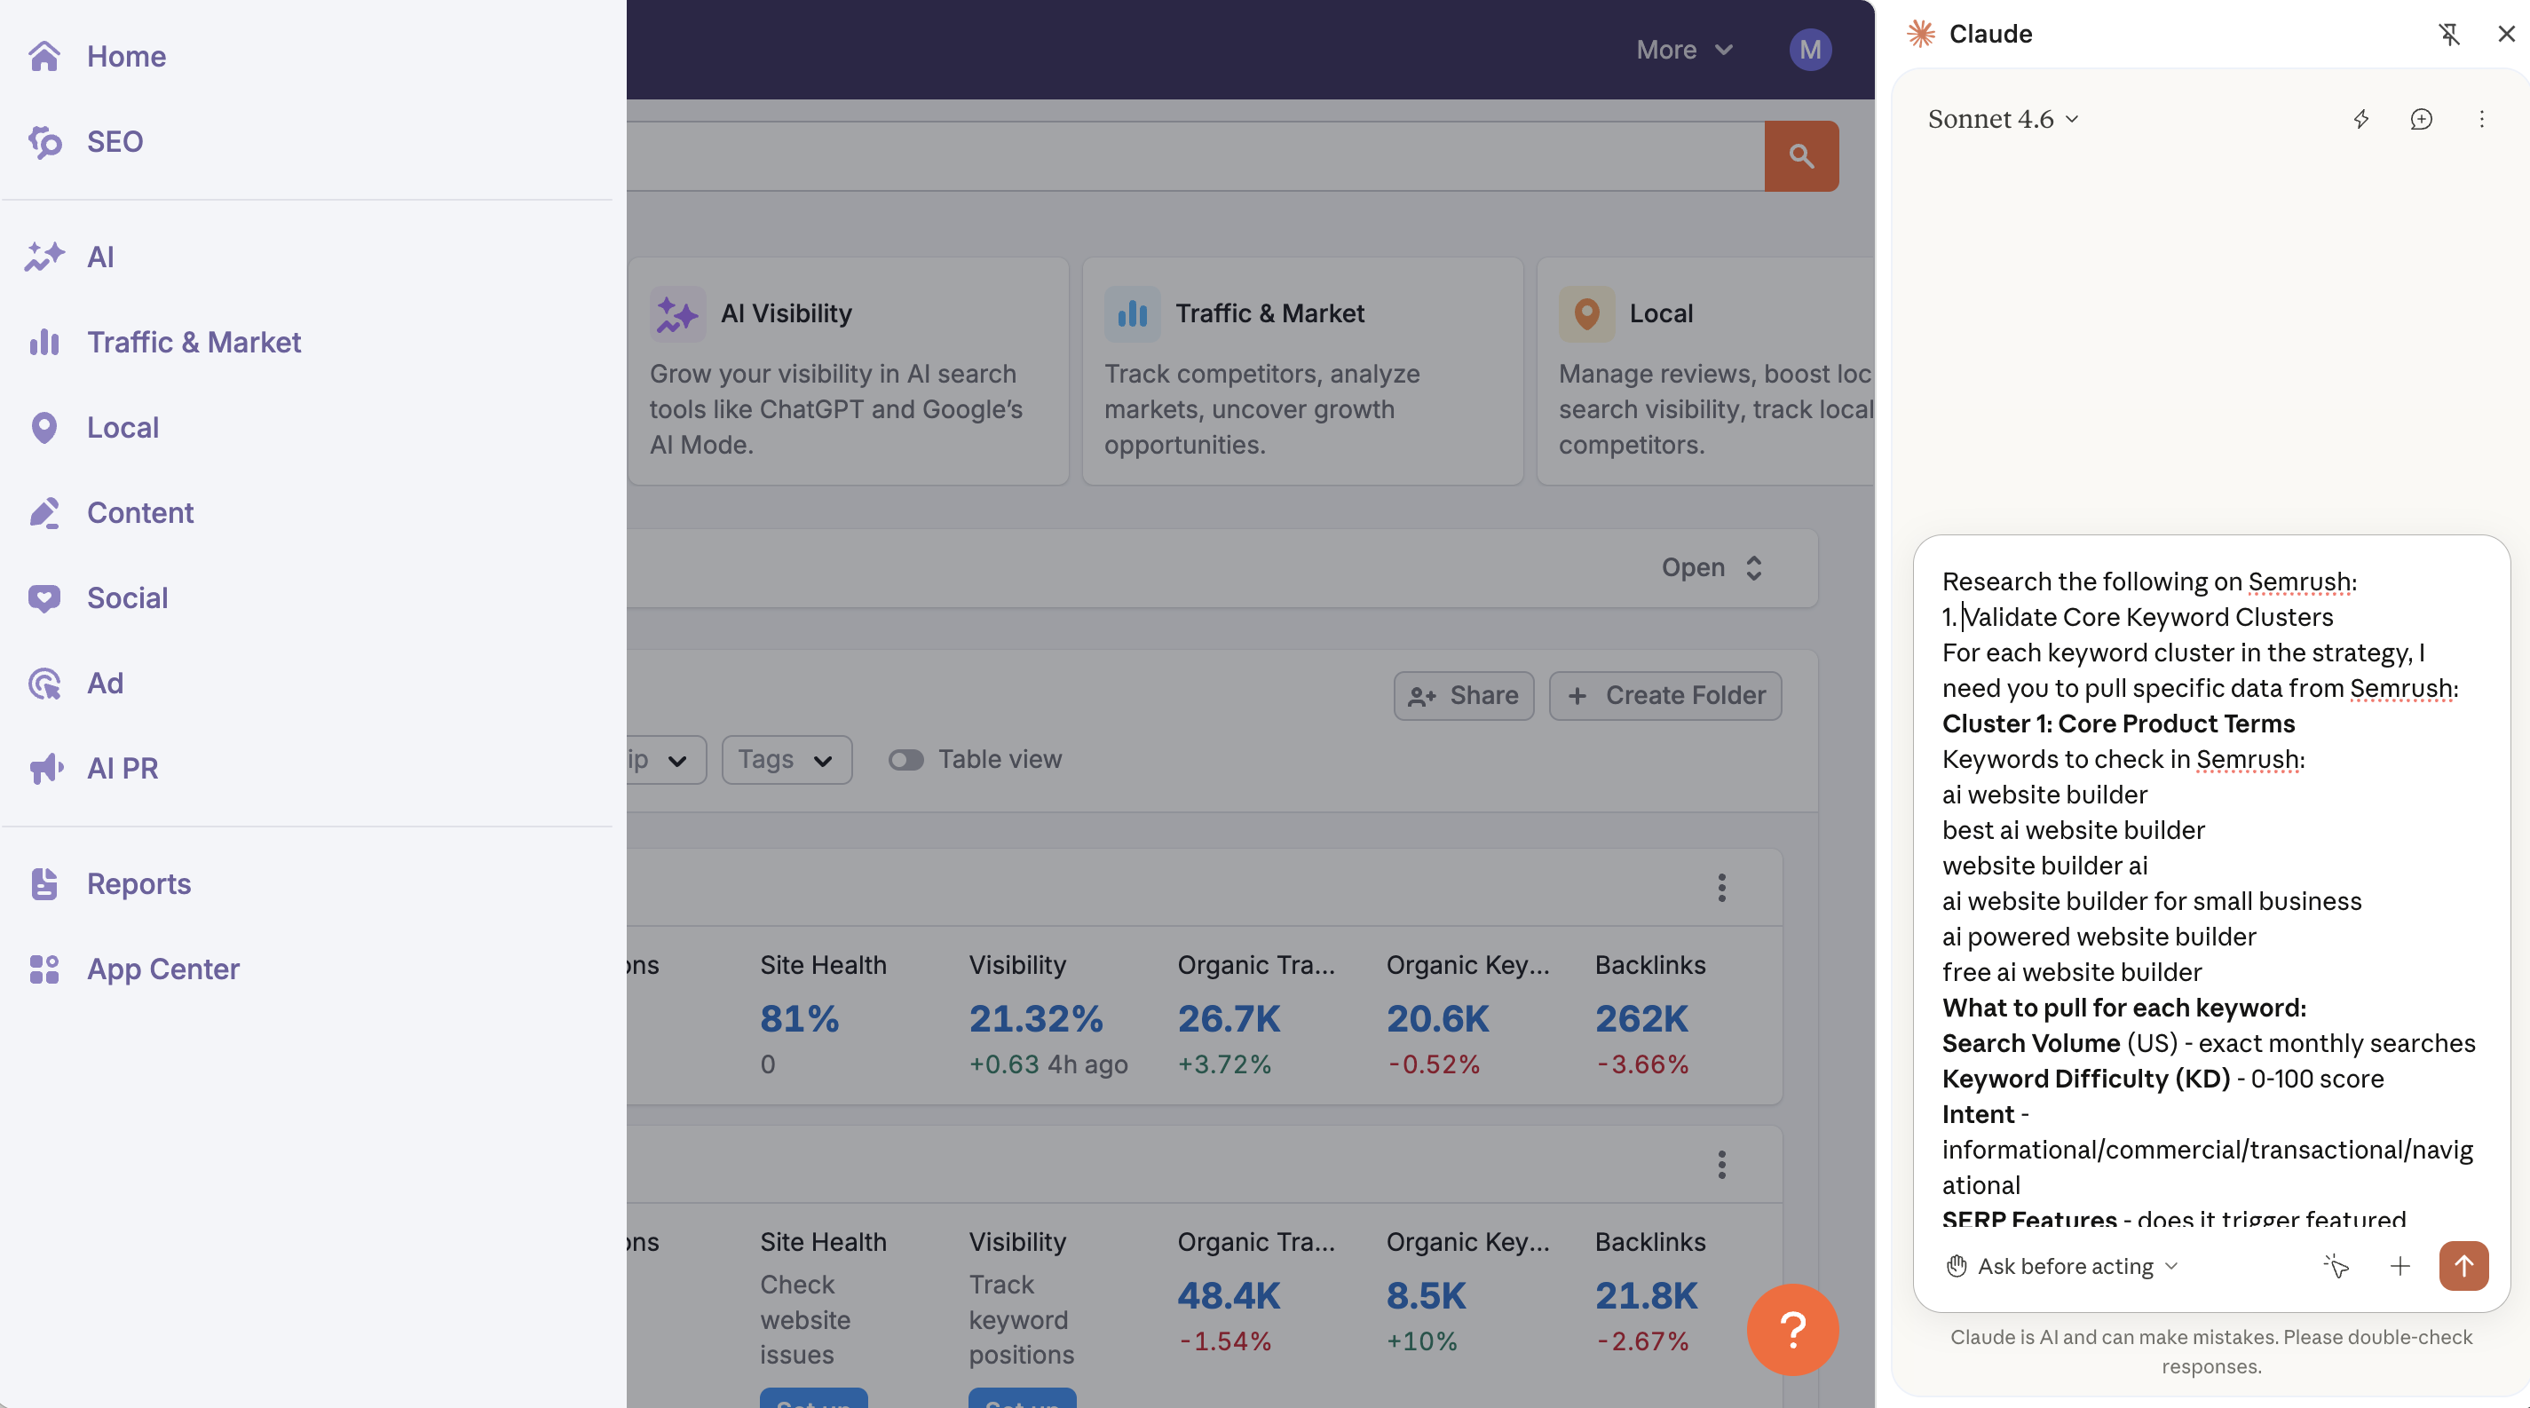Click the Content pencil icon in the sidebar
This screenshot has height=1408, width=2530.
coord(44,512)
